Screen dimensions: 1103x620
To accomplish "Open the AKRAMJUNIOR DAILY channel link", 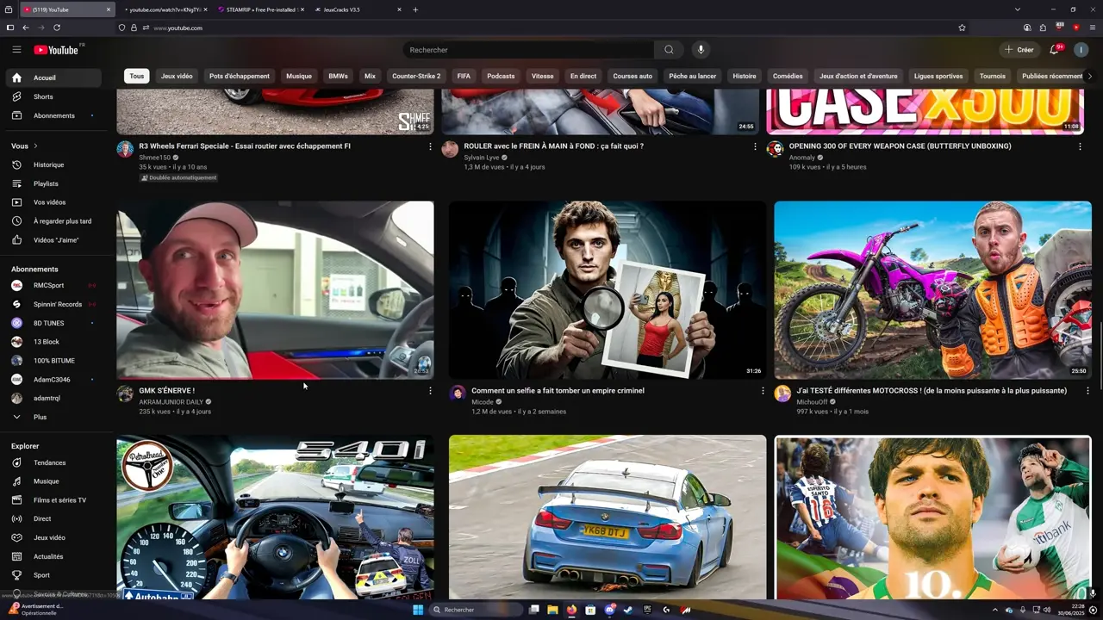I will (171, 402).
